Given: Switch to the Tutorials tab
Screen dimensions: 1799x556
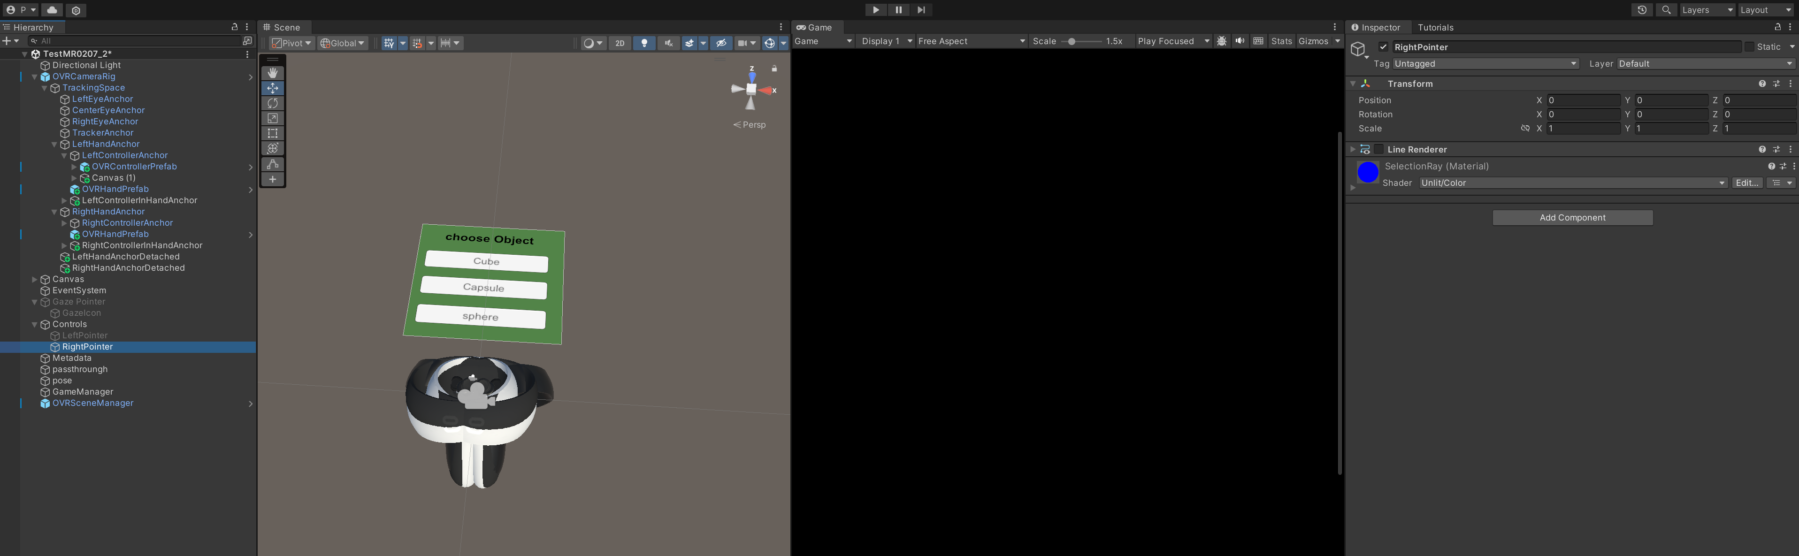Looking at the screenshot, I should (1435, 27).
